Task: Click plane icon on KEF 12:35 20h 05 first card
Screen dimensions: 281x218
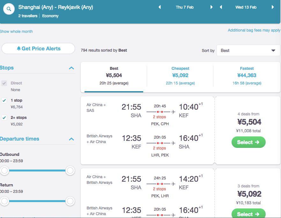Action: pos(173,143)
